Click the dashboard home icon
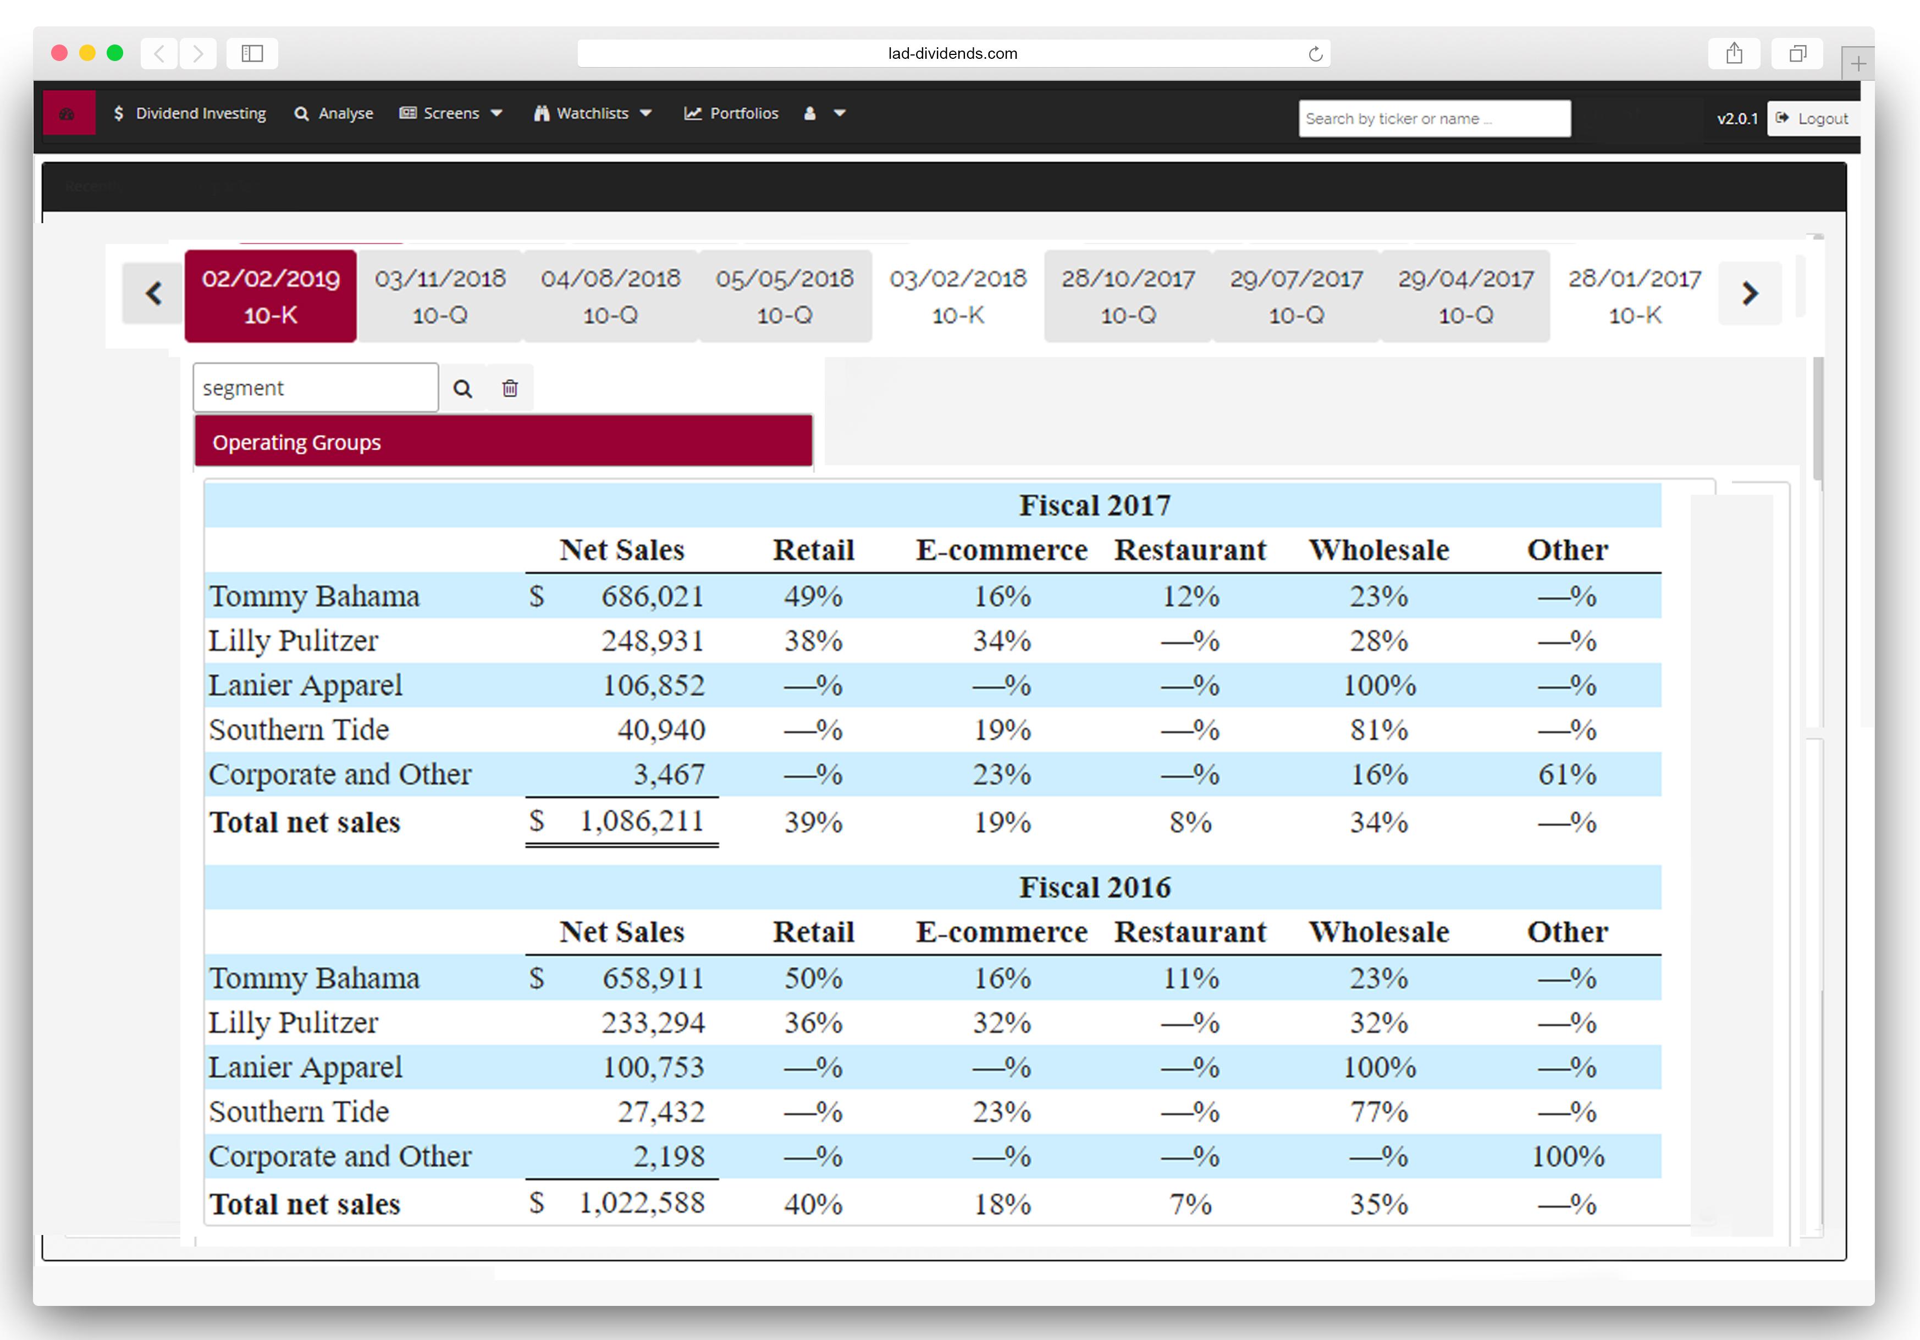This screenshot has width=1920, height=1340. (68, 114)
